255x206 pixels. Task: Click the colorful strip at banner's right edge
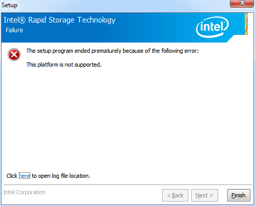(x=246, y=24)
